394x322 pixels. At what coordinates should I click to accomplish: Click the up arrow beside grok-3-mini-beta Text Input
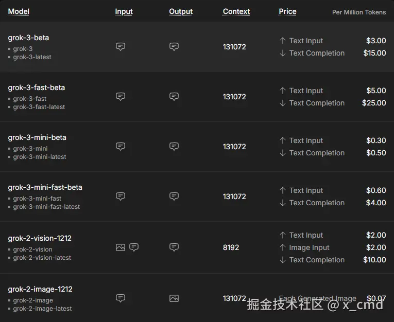[x=283, y=140]
